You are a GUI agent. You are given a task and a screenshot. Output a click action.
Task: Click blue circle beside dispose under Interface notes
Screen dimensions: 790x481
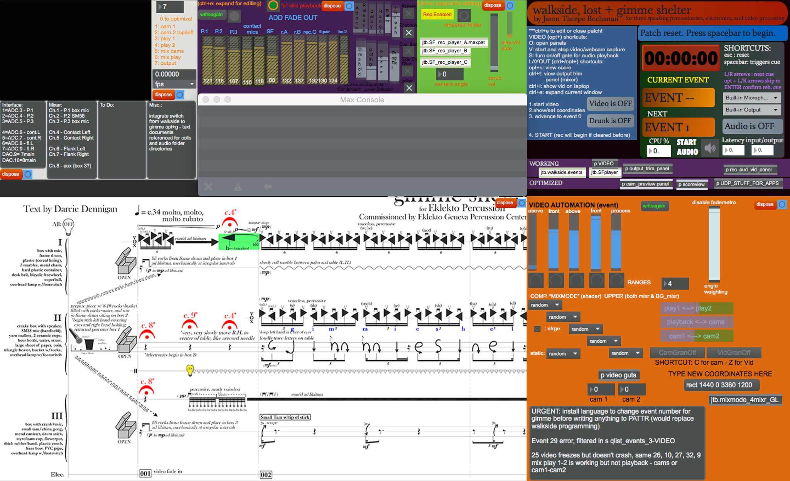click(x=28, y=174)
